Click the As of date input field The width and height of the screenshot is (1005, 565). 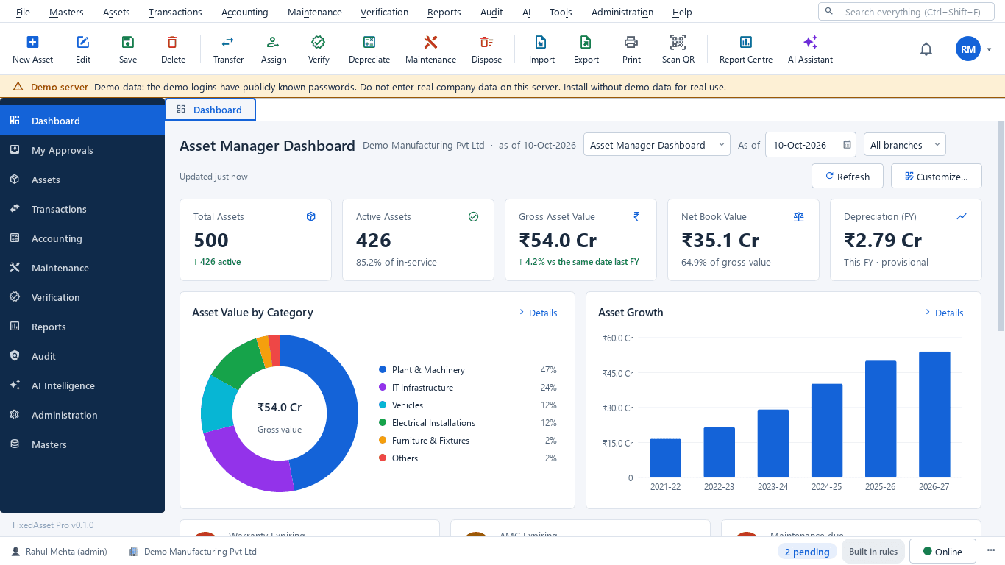point(811,145)
